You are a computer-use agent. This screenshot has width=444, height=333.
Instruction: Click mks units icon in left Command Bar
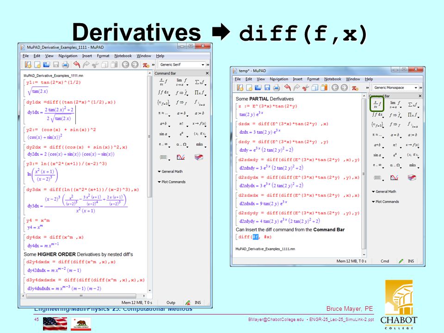pyautogui.click(x=200, y=144)
